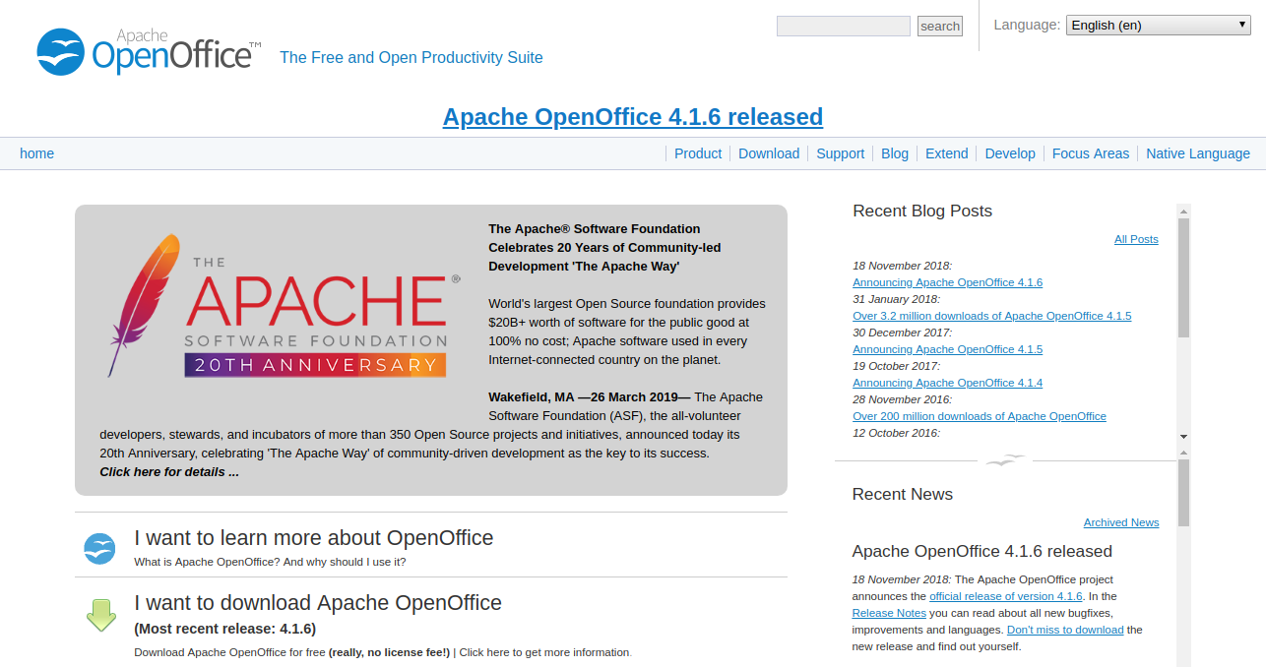Open the Language dropdown
This screenshot has height=667, width=1266.
pyautogui.click(x=1159, y=25)
